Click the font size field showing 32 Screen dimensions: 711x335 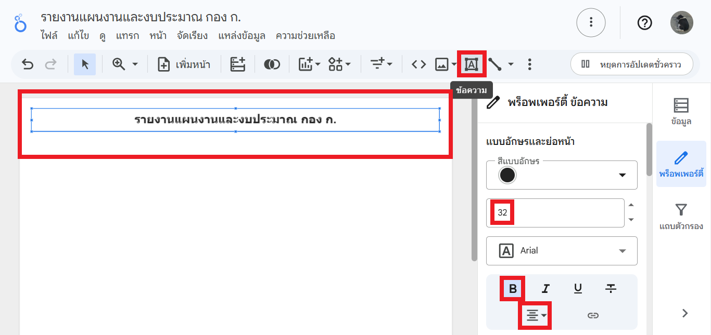coord(555,212)
